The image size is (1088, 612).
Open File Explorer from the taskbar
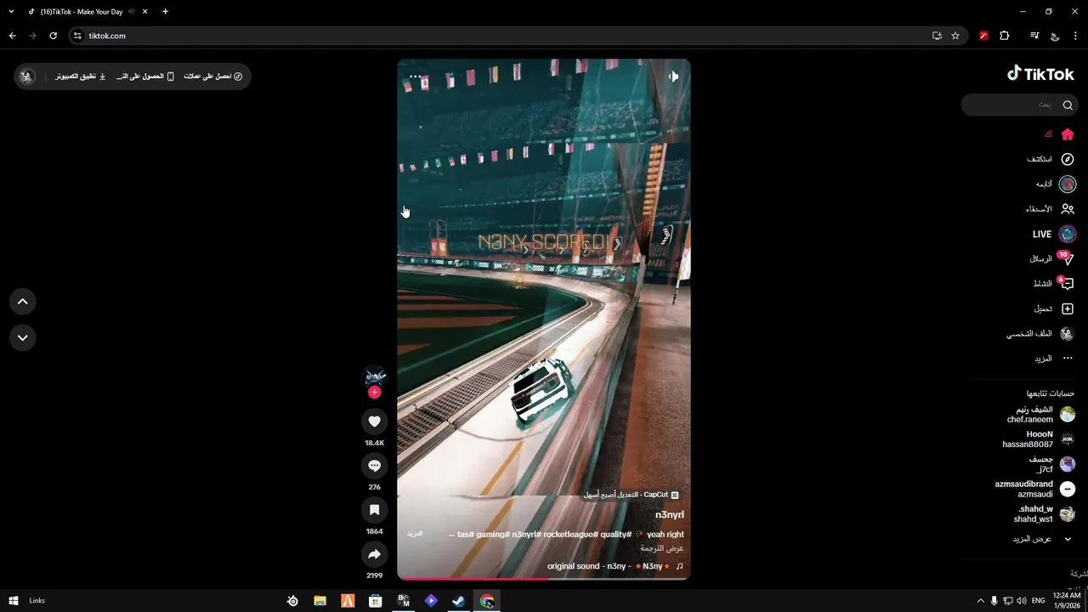point(320,601)
